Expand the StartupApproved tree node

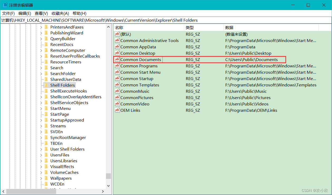tap(41, 120)
